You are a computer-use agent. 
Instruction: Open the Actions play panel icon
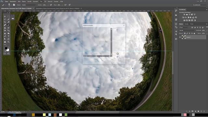[176, 15]
